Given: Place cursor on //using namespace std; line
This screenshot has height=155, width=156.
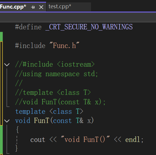Looking at the screenshot, I should (x=56, y=74).
